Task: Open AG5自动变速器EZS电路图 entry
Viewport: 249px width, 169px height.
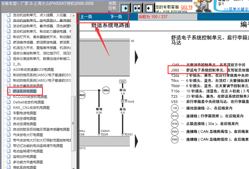Action: (33, 70)
